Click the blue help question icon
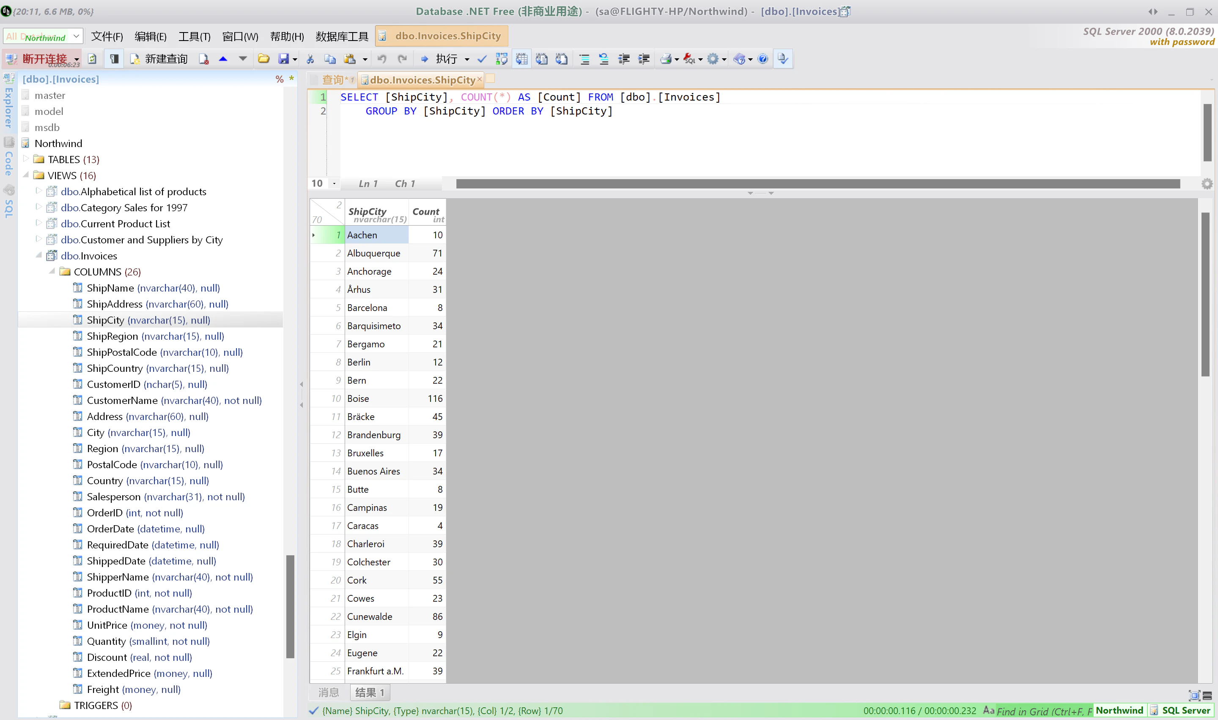Image resolution: width=1218 pixels, height=720 pixels. 763,59
